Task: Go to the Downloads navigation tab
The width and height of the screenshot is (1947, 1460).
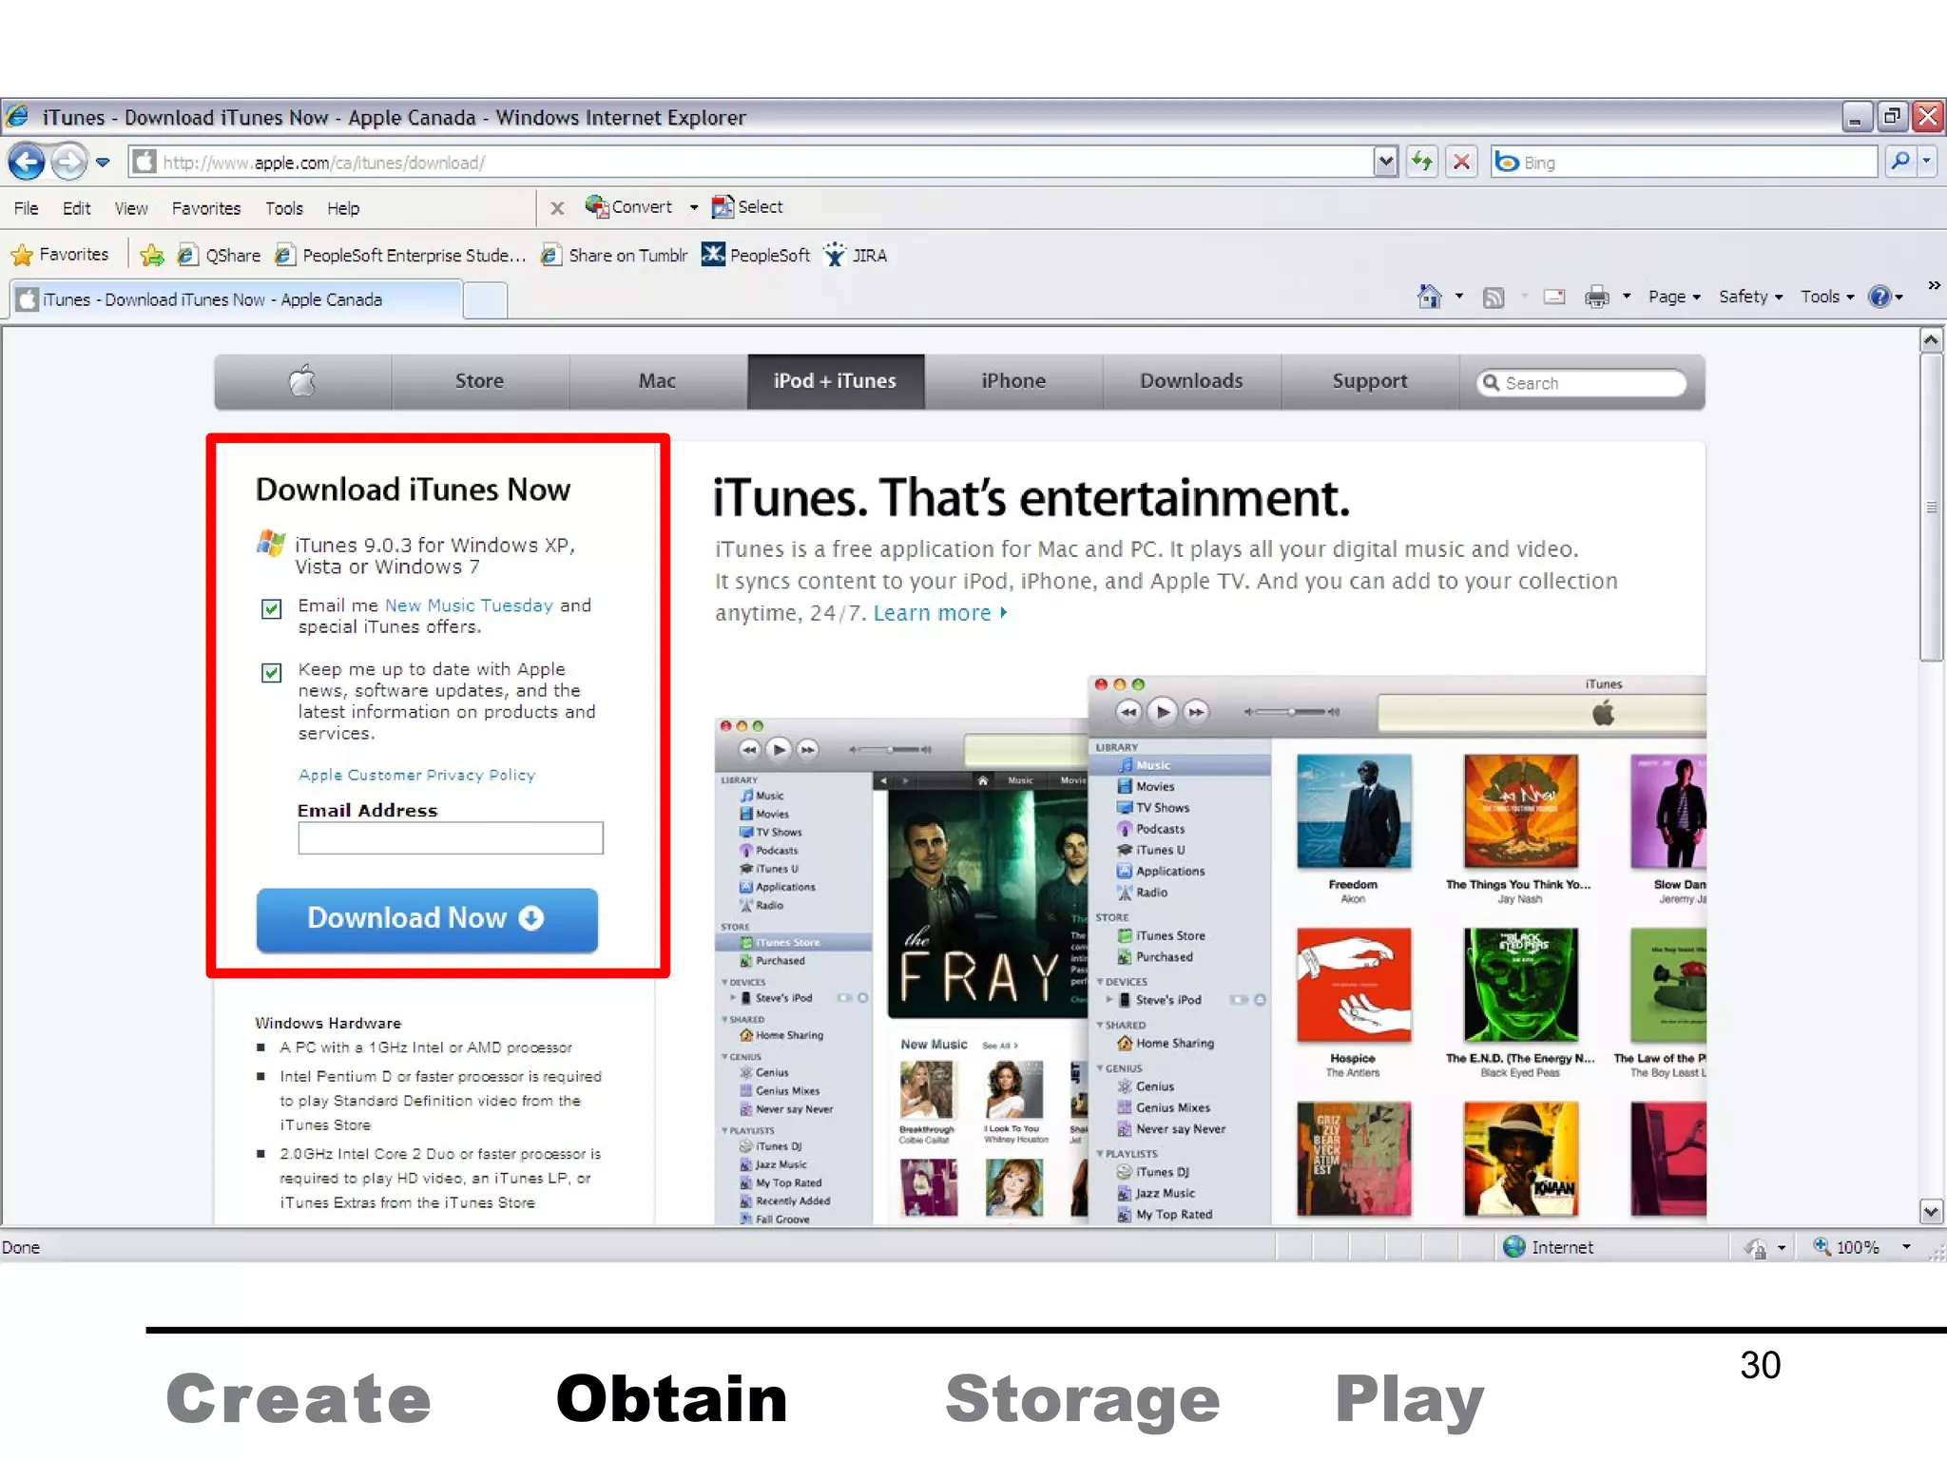Action: (1191, 381)
